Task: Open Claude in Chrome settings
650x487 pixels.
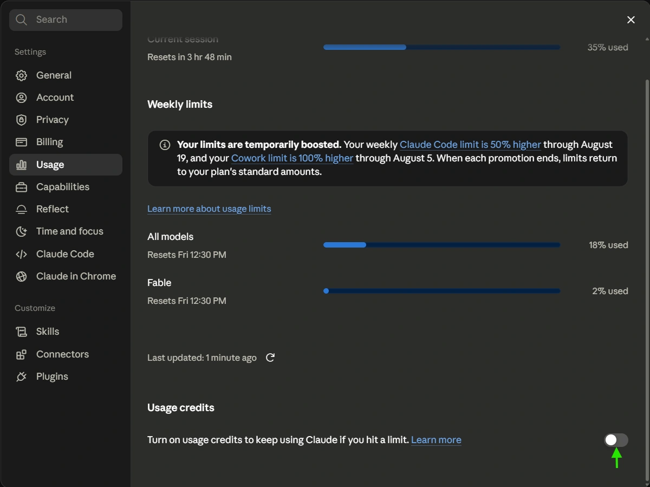Action: click(66, 276)
